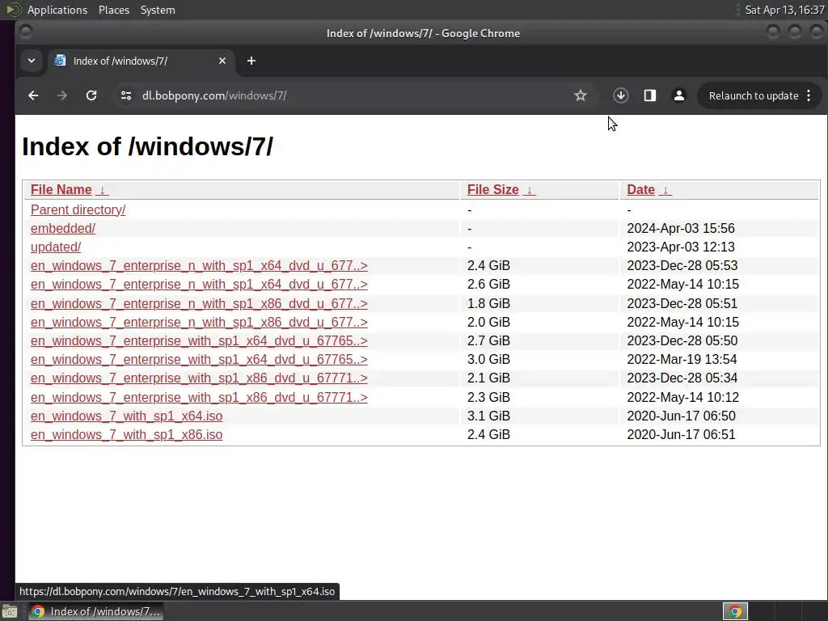Click the arrow beside Date header
Image resolution: width=828 pixels, height=621 pixels.
[665, 190]
